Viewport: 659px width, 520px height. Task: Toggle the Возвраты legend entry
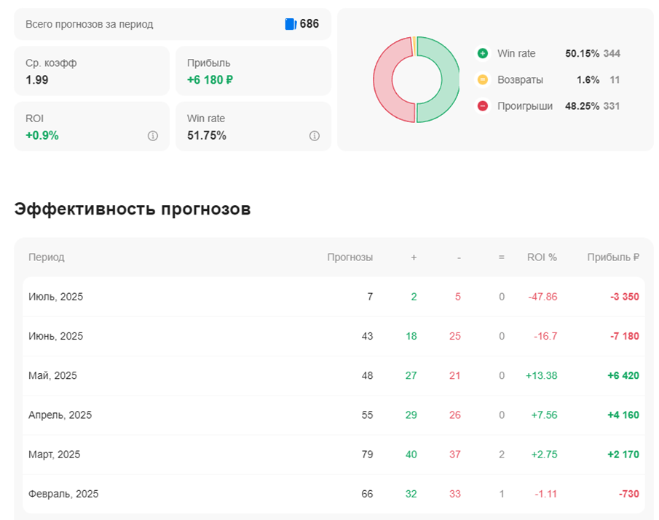coord(521,79)
